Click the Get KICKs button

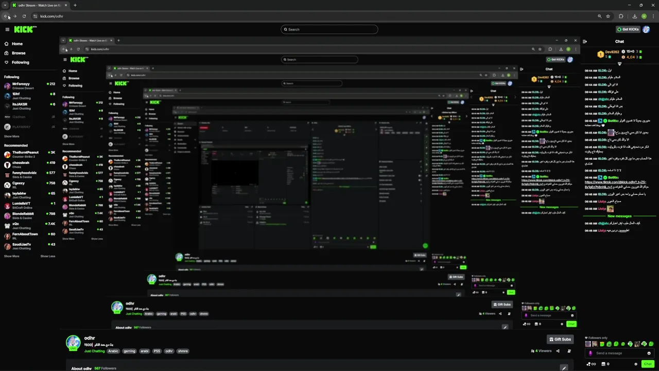[628, 29]
